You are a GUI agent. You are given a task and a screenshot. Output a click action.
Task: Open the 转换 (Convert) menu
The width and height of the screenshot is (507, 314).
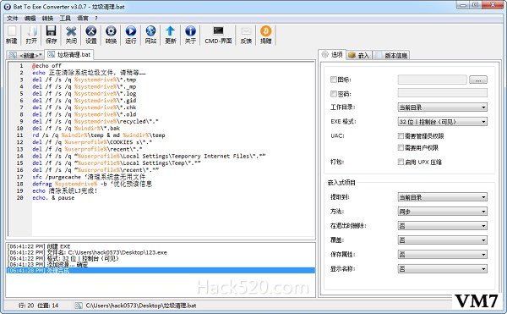tap(47, 18)
